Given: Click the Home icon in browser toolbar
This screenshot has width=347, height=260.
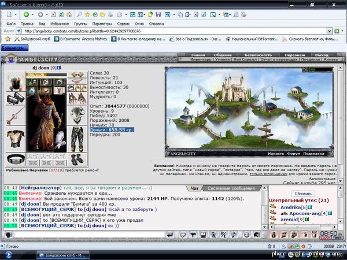Looking at the screenshot, I should (69, 14).
